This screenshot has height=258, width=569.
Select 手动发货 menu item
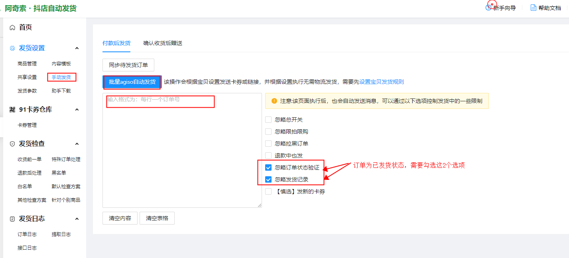pos(61,77)
